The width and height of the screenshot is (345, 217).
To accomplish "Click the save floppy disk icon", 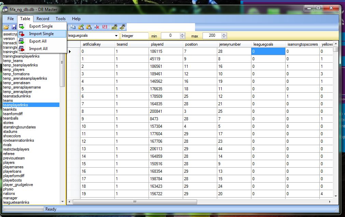I will [x=14, y=27].
